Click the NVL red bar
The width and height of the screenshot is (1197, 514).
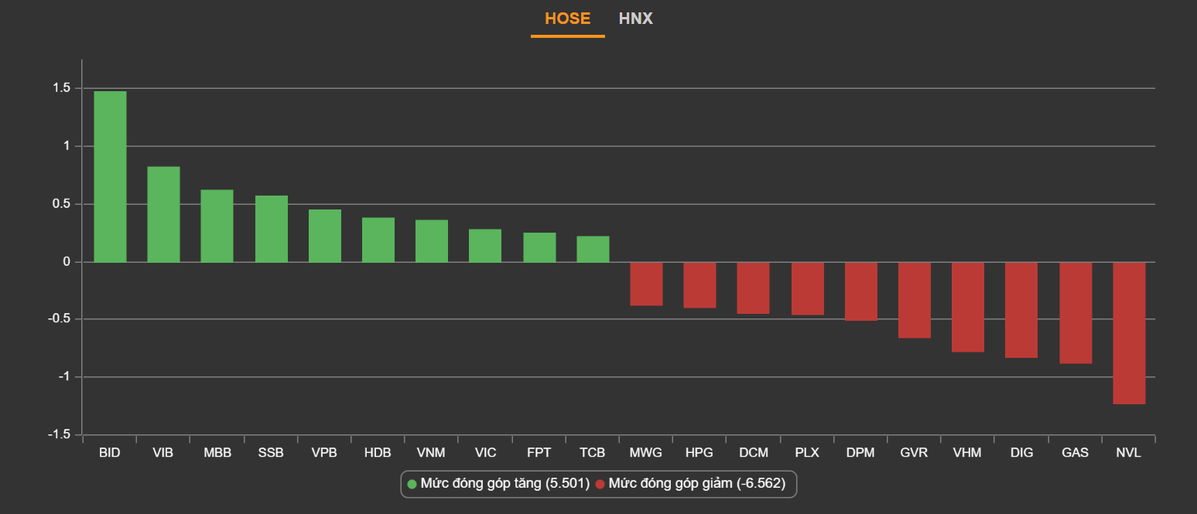(x=1129, y=332)
